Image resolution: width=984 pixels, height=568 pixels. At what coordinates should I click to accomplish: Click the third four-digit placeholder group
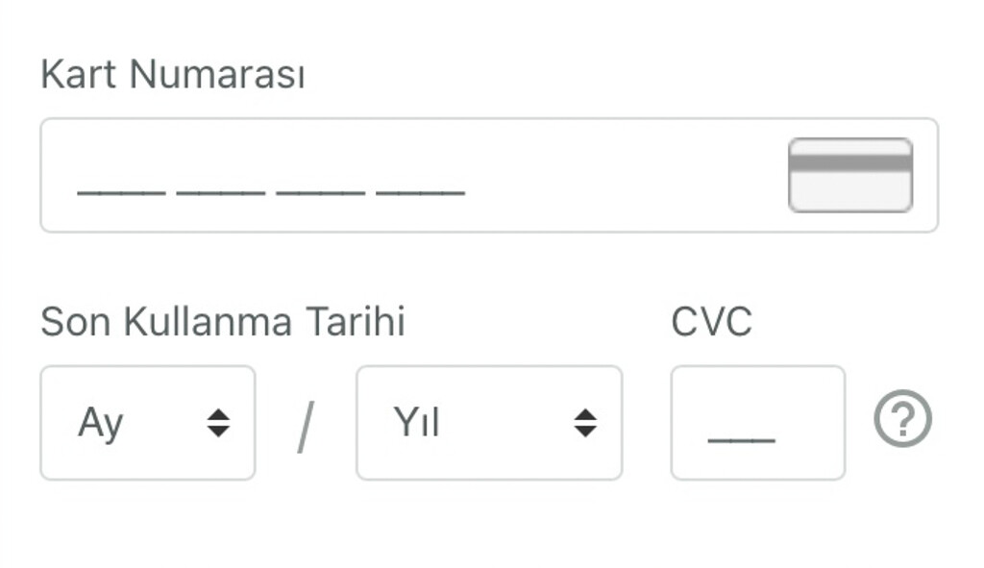321,190
